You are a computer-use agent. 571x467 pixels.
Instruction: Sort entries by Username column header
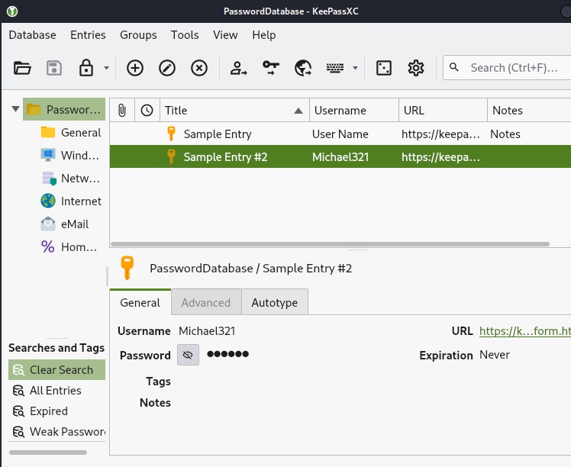point(354,110)
